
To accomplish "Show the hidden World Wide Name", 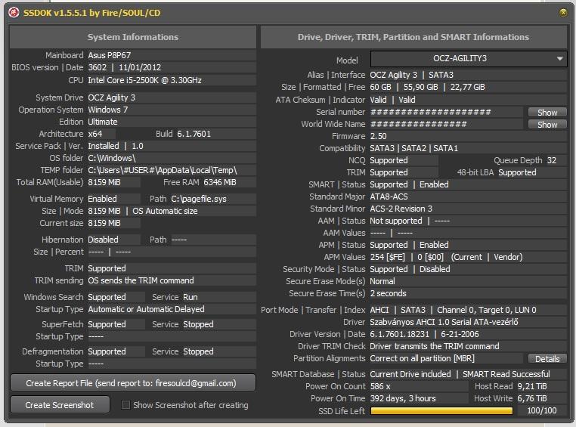I will point(547,125).
